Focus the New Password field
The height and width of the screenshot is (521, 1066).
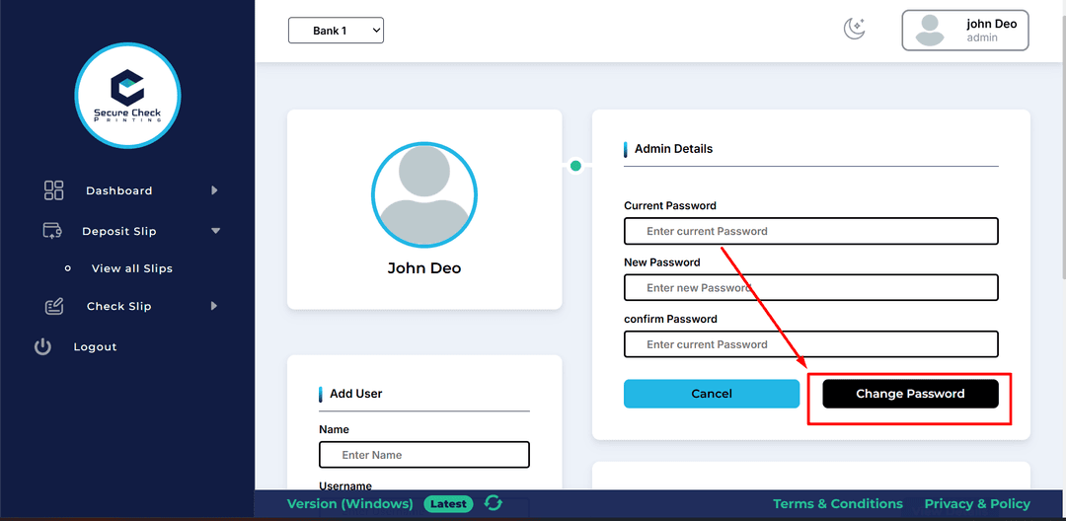(811, 287)
